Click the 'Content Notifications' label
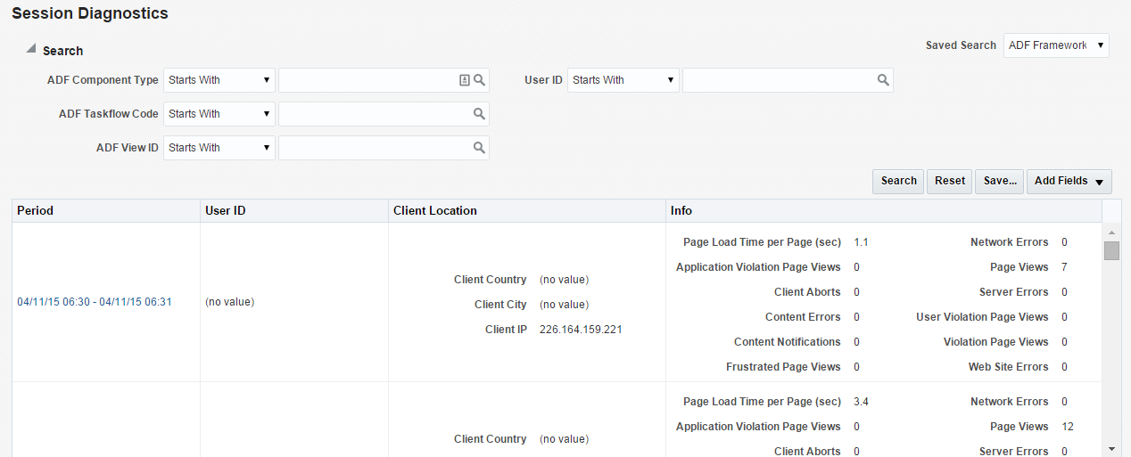Viewport: 1131px width, 457px height. click(x=787, y=342)
